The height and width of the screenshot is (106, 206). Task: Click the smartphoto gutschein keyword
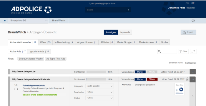(145, 85)
